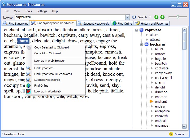Select the Find Synonymous Headwords tab
This screenshot has height=138, width=190.
pos(53,23)
